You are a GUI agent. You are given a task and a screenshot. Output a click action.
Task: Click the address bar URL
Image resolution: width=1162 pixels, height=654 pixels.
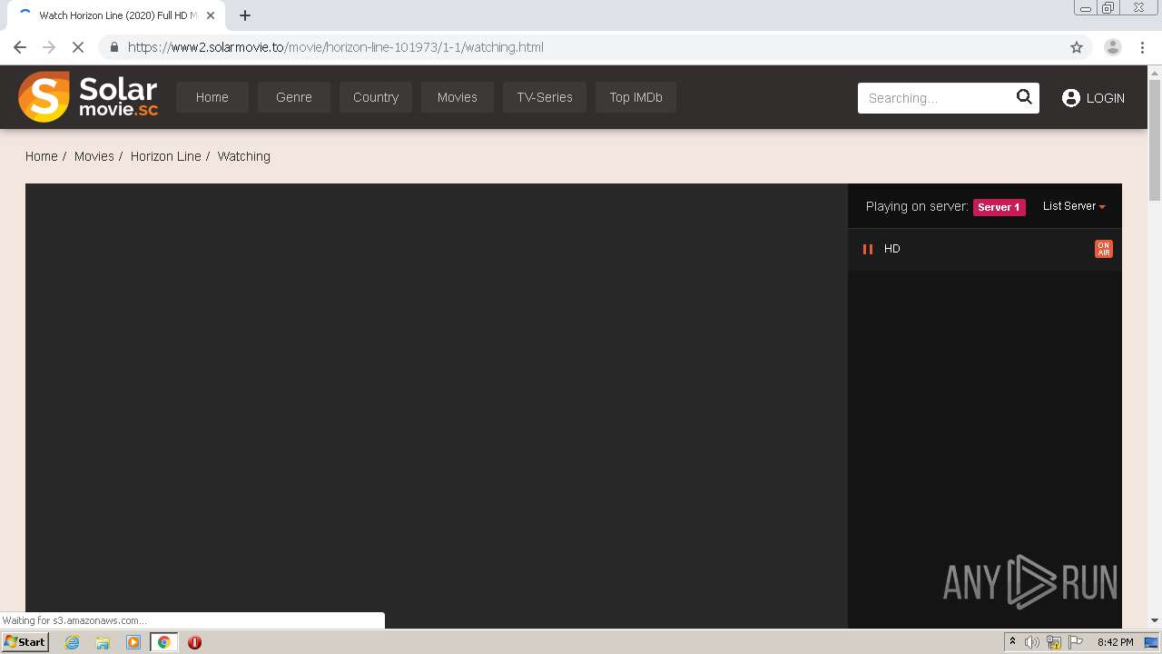336,47
